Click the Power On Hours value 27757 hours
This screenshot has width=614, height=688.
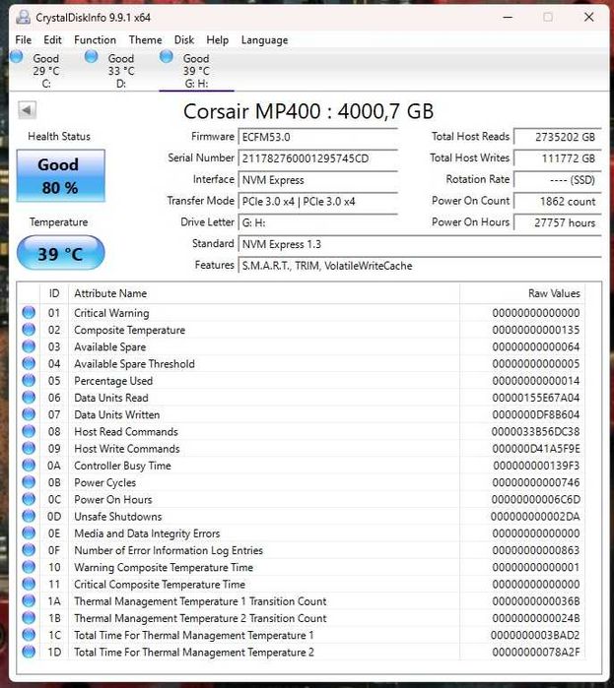[558, 222]
